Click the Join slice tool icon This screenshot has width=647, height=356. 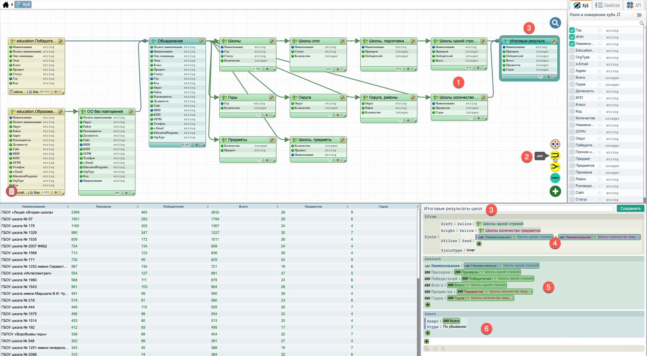555,155
